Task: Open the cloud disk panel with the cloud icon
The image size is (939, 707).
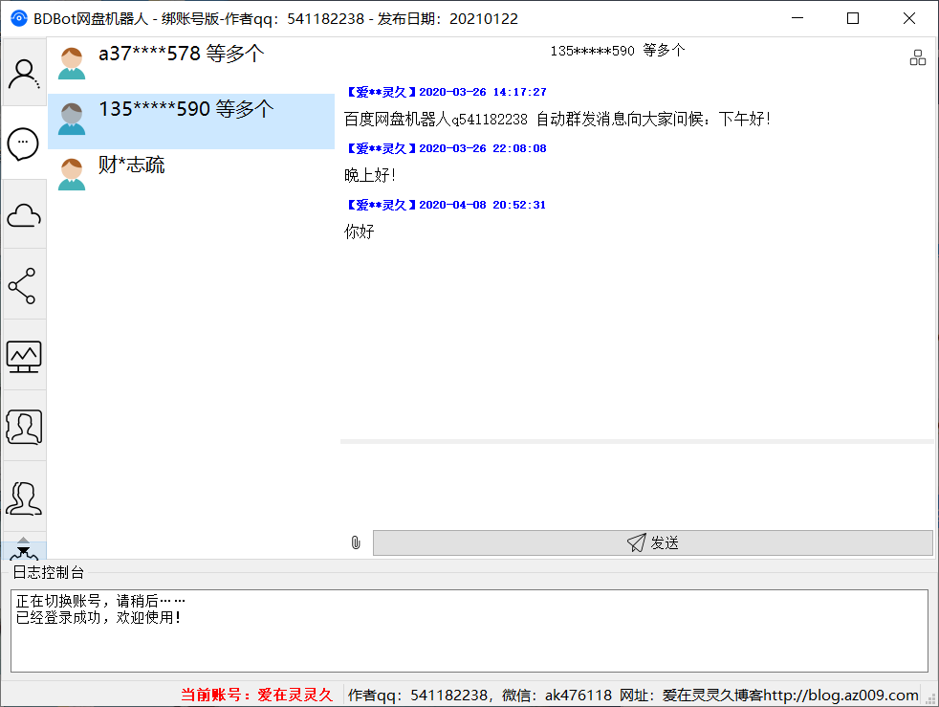Action: tap(24, 213)
